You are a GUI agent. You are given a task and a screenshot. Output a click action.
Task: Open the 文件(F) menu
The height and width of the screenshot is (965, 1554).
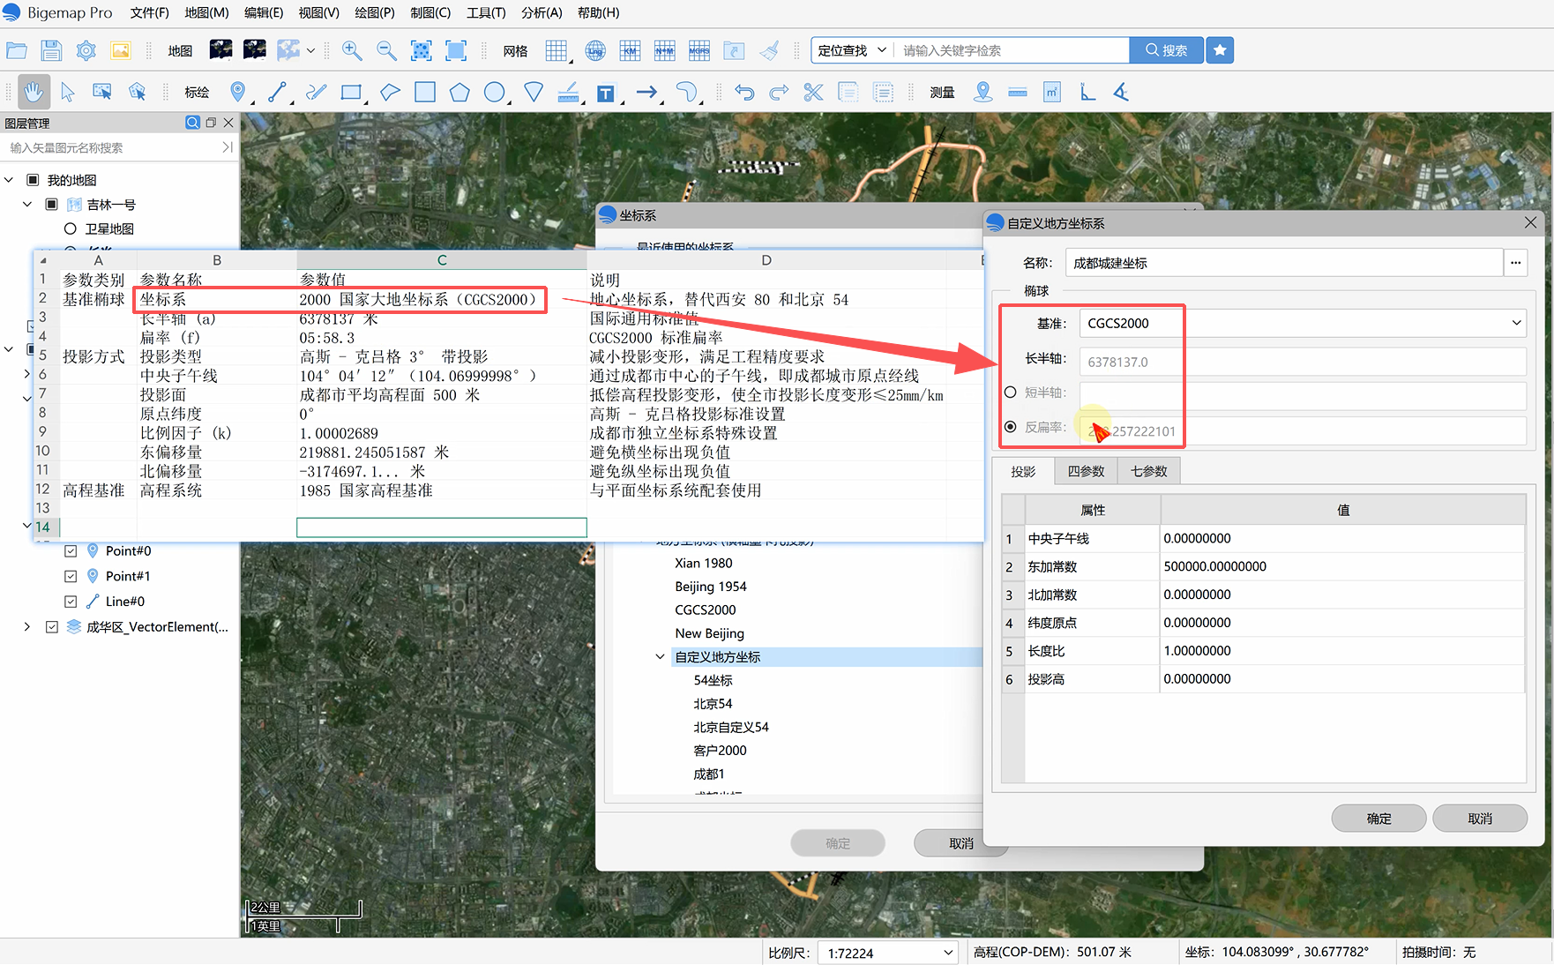click(149, 12)
